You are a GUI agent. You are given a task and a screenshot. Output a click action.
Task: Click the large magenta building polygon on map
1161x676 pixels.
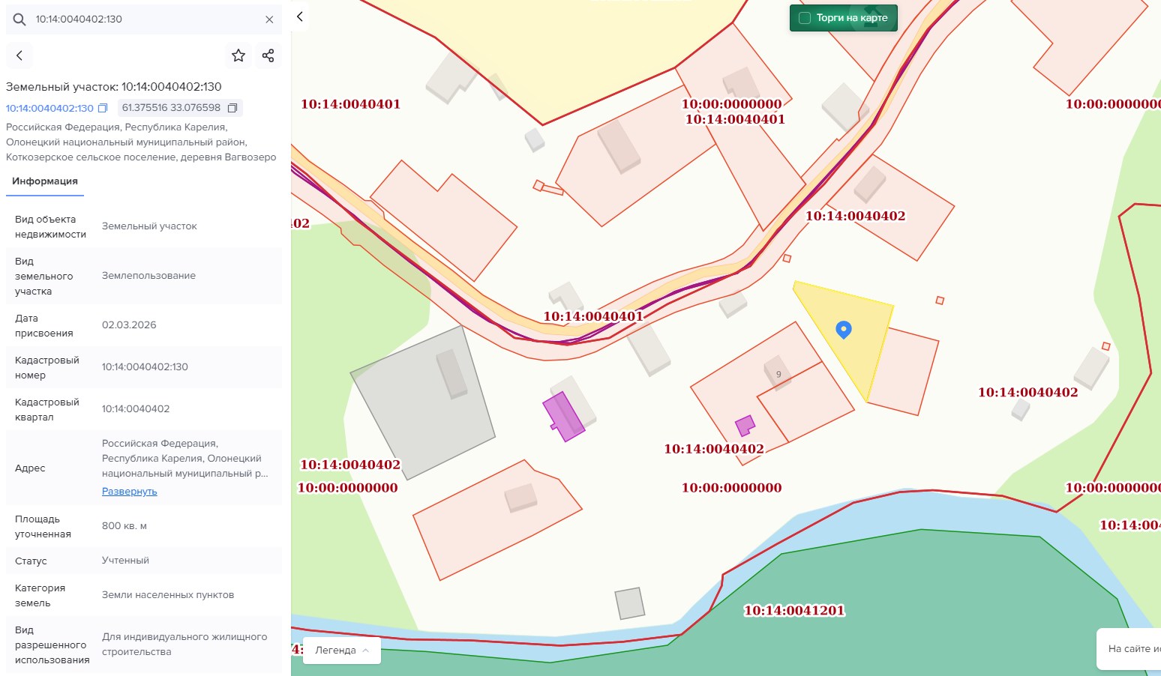(565, 417)
